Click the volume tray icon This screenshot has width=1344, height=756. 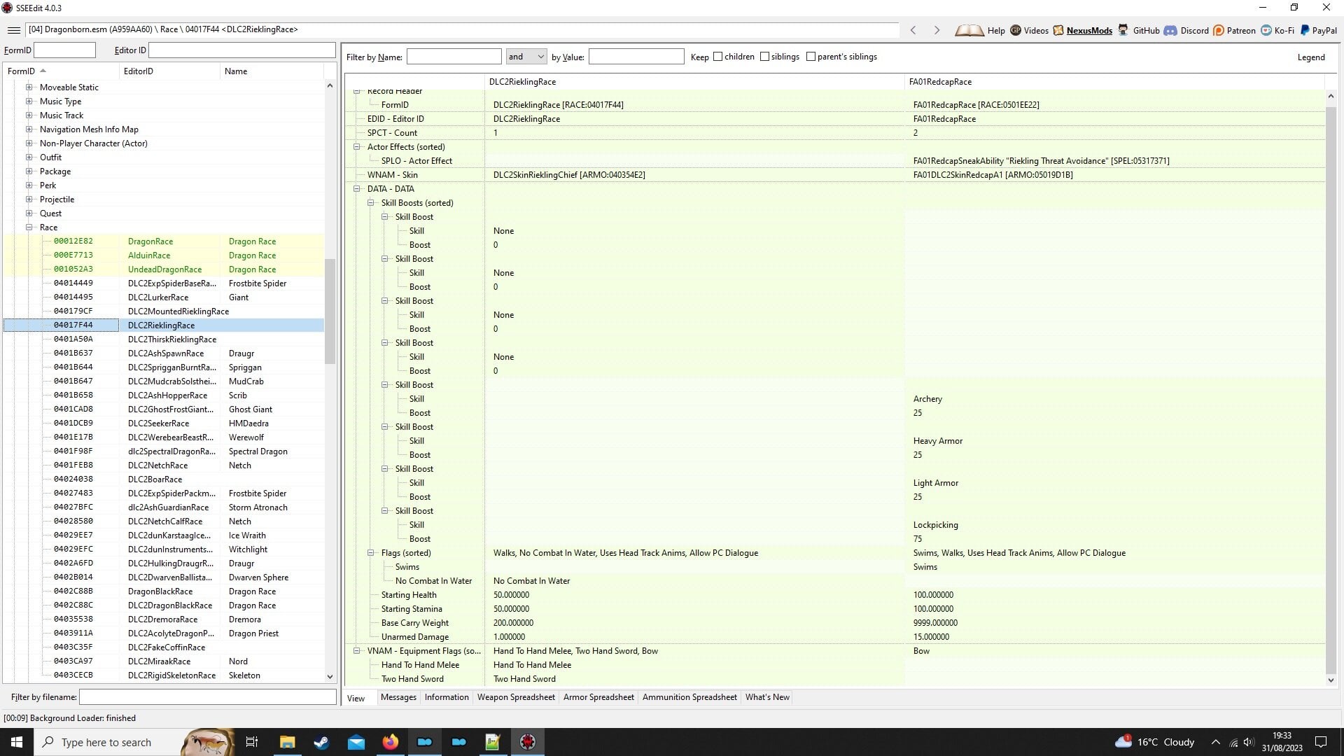(1248, 742)
